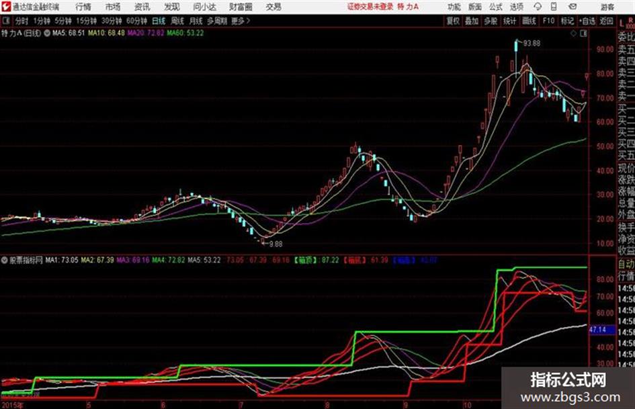Image resolution: width=635 pixels, height=409 pixels.
Task: Click the 复权 button
Action: (453, 21)
